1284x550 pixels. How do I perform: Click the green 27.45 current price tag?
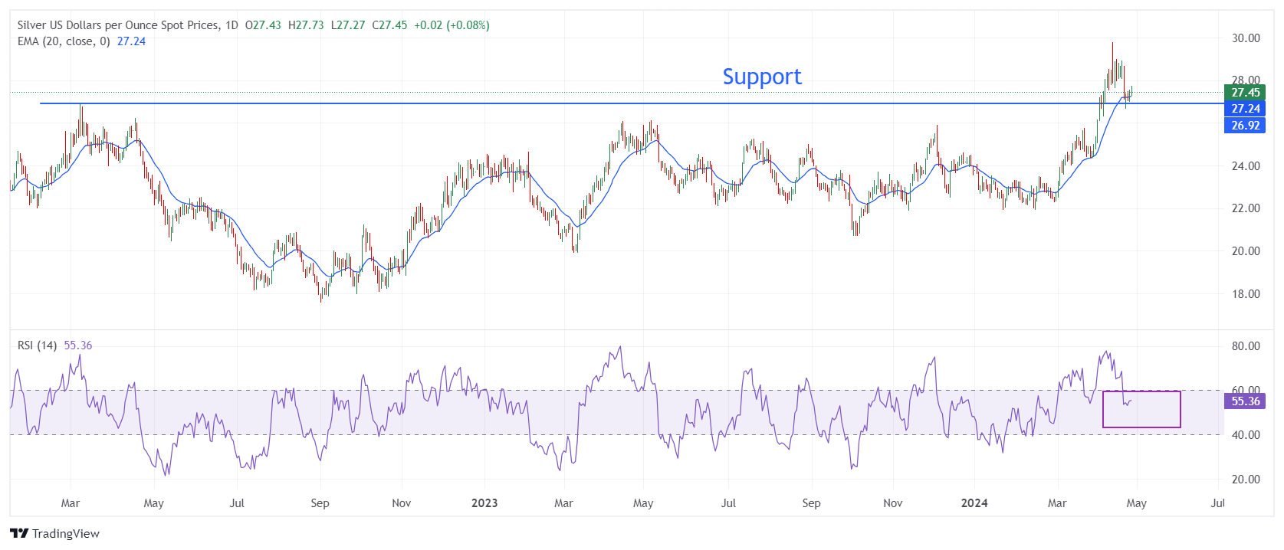coord(1245,93)
